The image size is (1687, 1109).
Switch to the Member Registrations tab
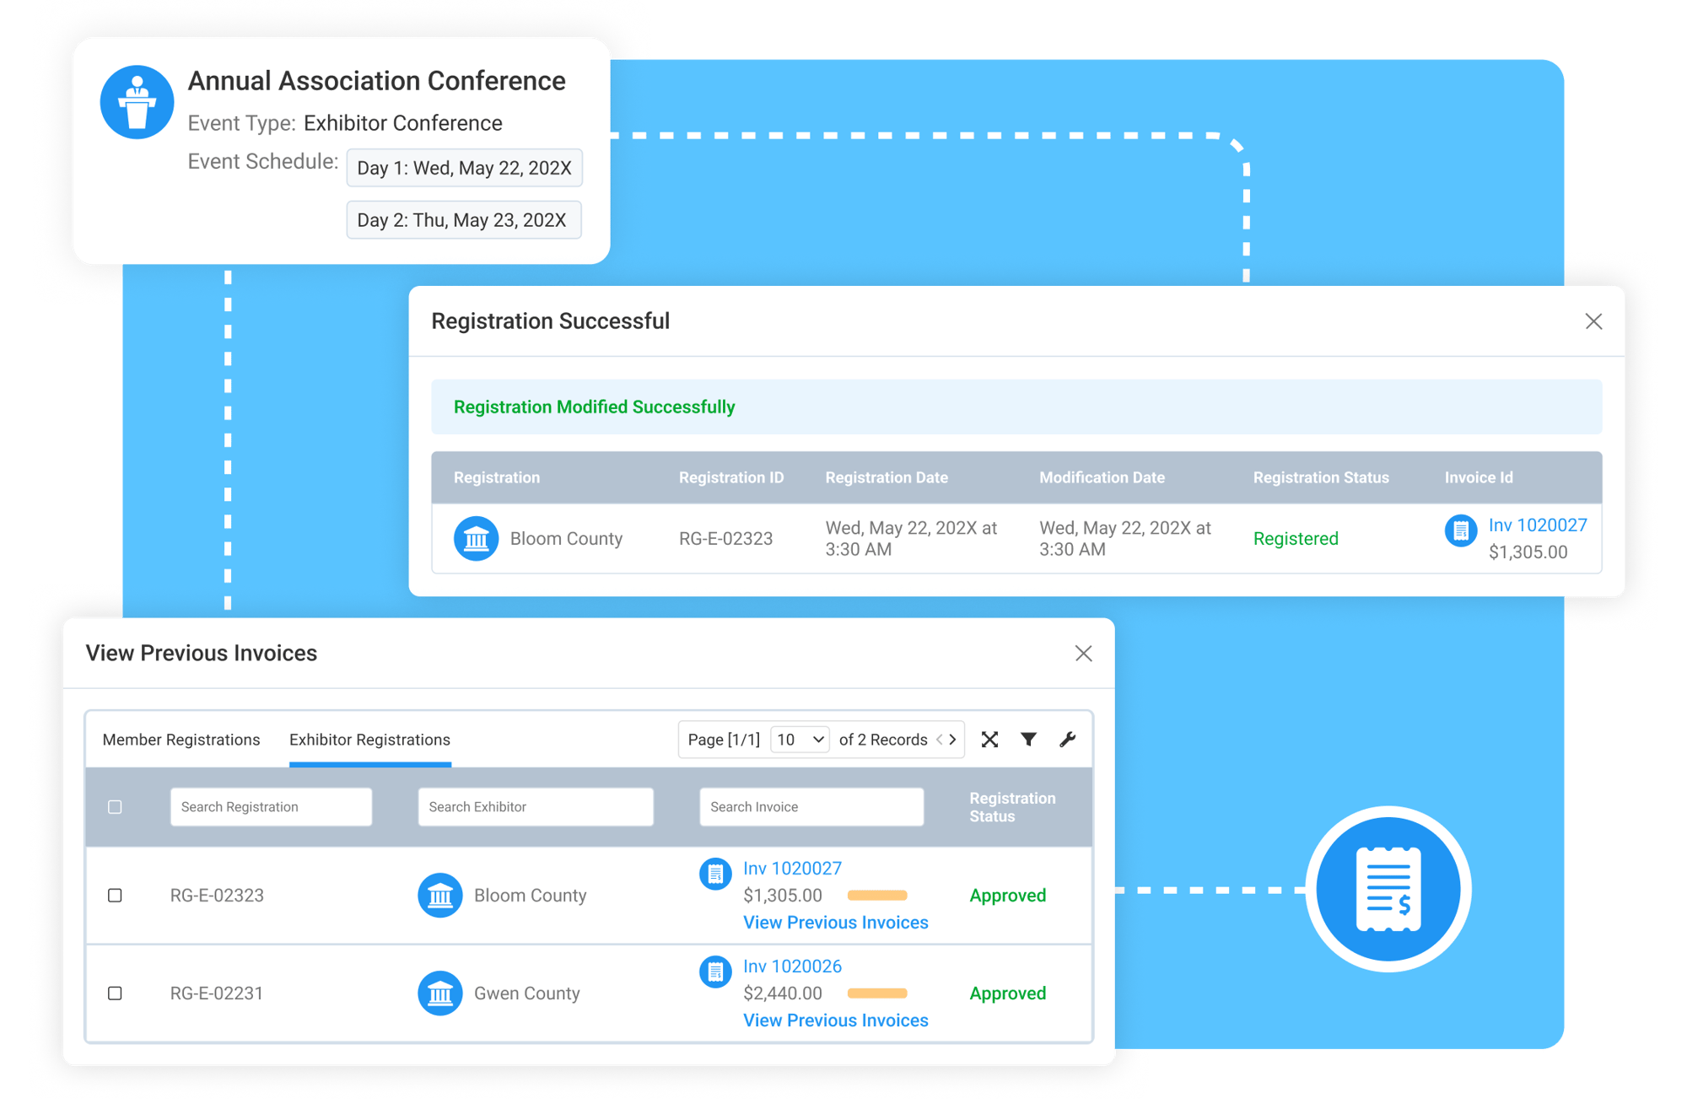coord(181,740)
